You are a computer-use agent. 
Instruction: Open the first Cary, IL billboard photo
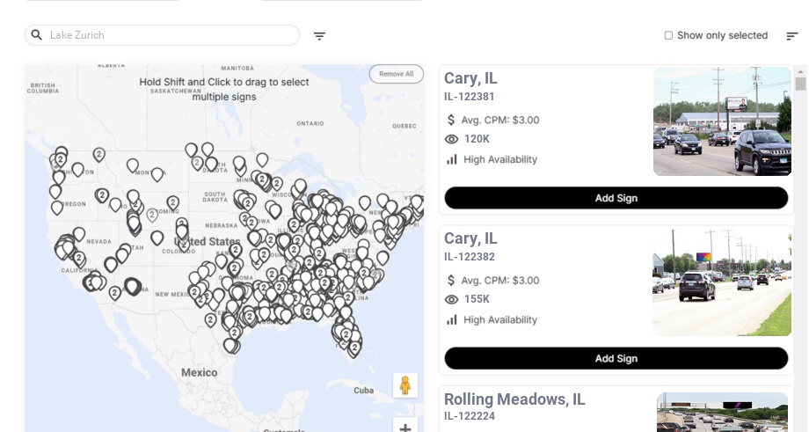[x=722, y=121]
